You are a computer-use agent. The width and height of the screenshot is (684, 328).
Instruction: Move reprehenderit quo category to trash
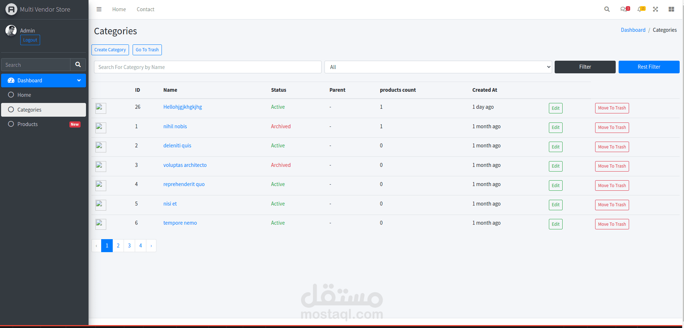click(612, 185)
